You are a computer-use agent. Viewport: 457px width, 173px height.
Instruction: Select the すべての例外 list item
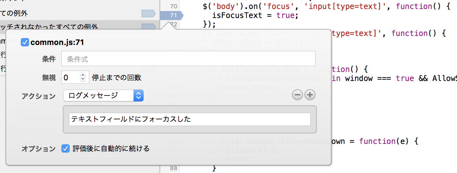80,13
